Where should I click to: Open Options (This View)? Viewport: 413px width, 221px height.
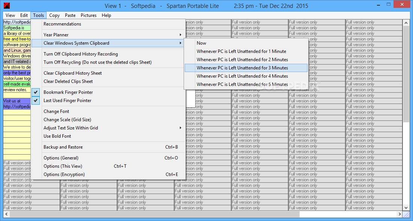click(x=108, y=166)
